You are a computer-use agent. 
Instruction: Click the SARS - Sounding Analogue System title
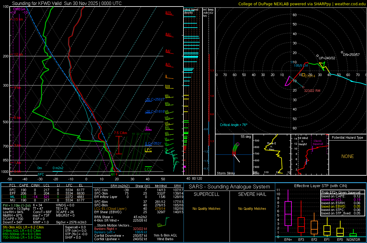point(229,187)
